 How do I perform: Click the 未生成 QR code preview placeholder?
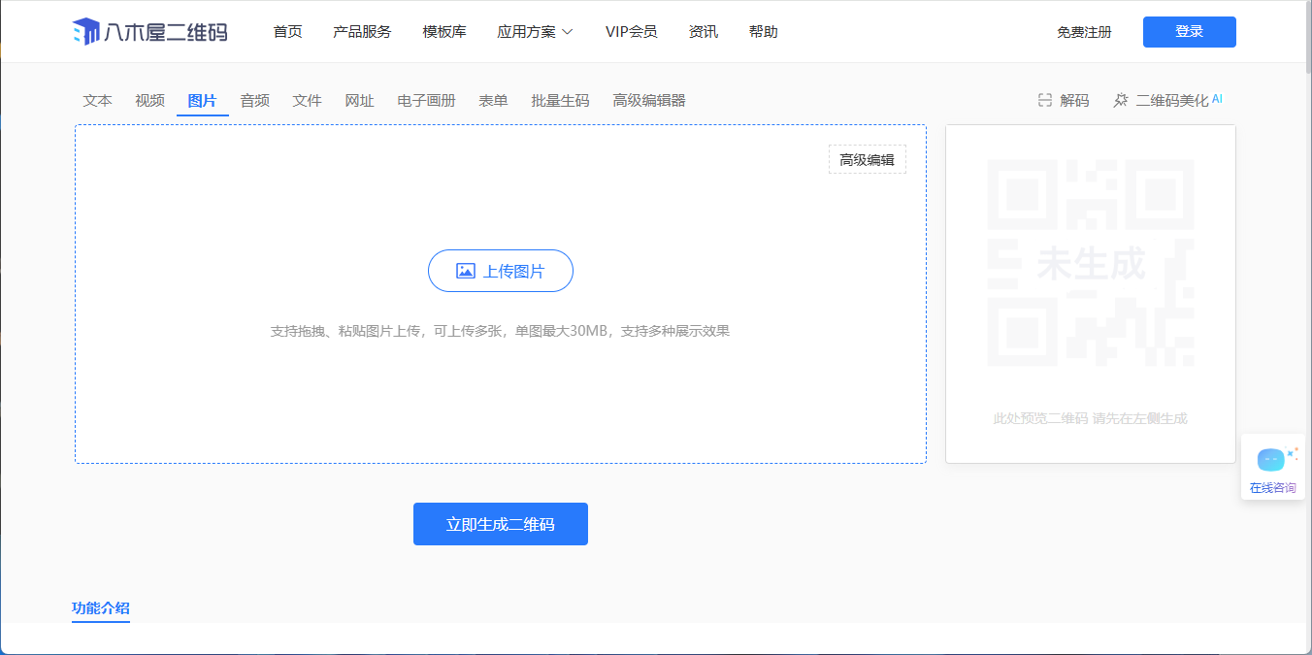click(x=1090, y=264)
